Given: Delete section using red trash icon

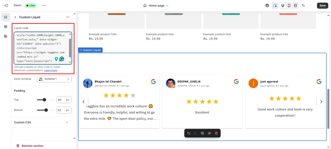Looking at the screenshot, I should 216,133.
